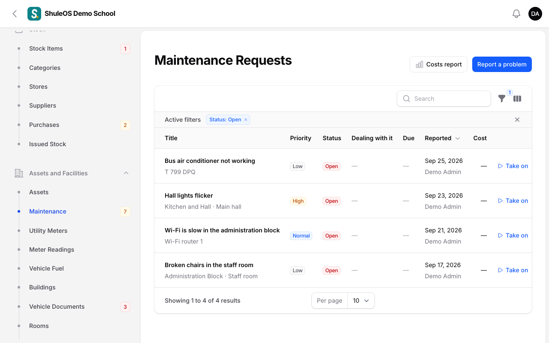Click the High priority badge
This screenshot has width=549, height=343.
tap(298, 201)
